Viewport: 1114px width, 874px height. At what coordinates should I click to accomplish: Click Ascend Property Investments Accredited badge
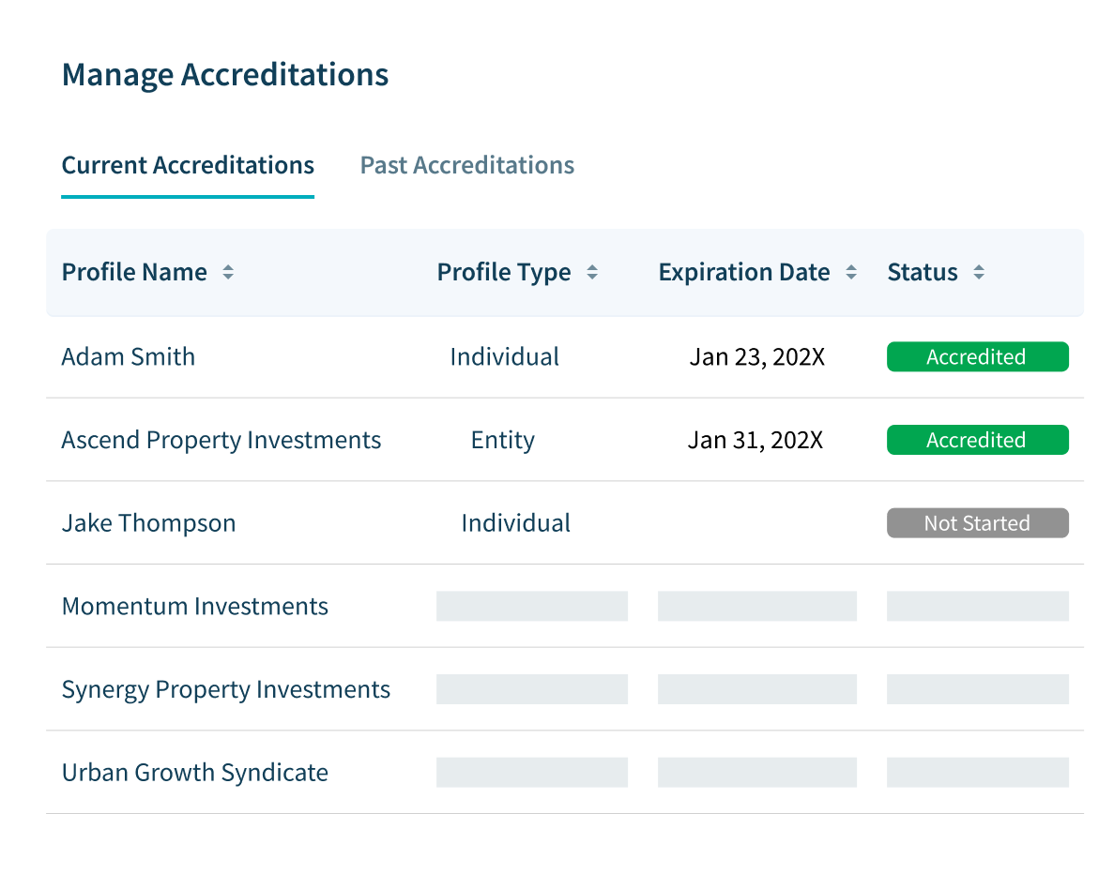(978, 440)
